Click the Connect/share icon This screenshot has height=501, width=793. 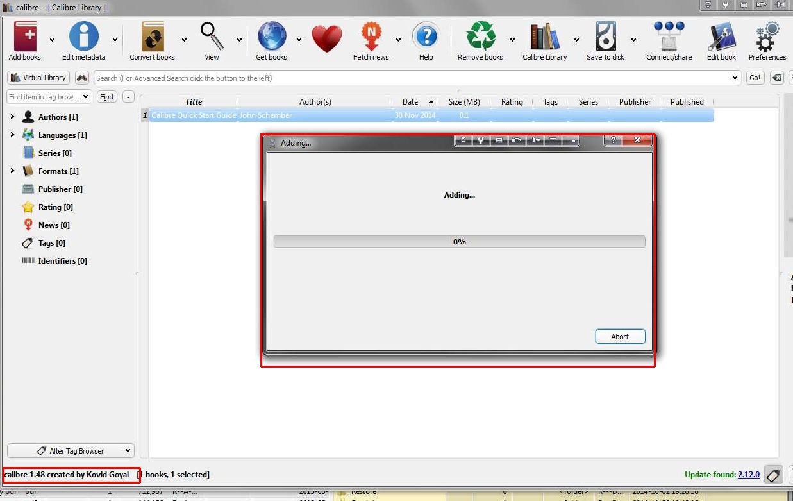(669, 36)
